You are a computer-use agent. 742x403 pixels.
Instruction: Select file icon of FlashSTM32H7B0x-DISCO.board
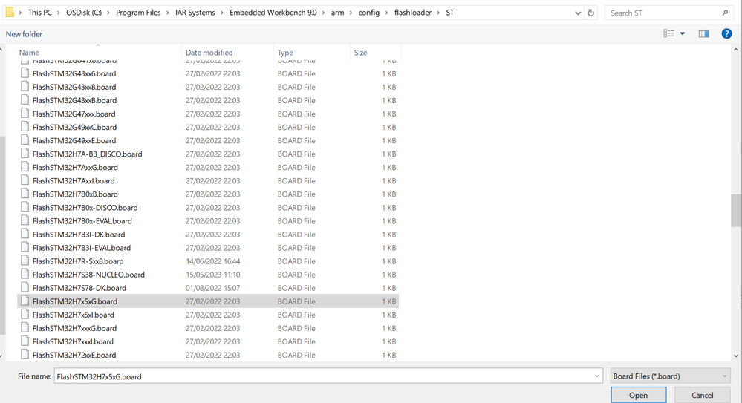25,207
